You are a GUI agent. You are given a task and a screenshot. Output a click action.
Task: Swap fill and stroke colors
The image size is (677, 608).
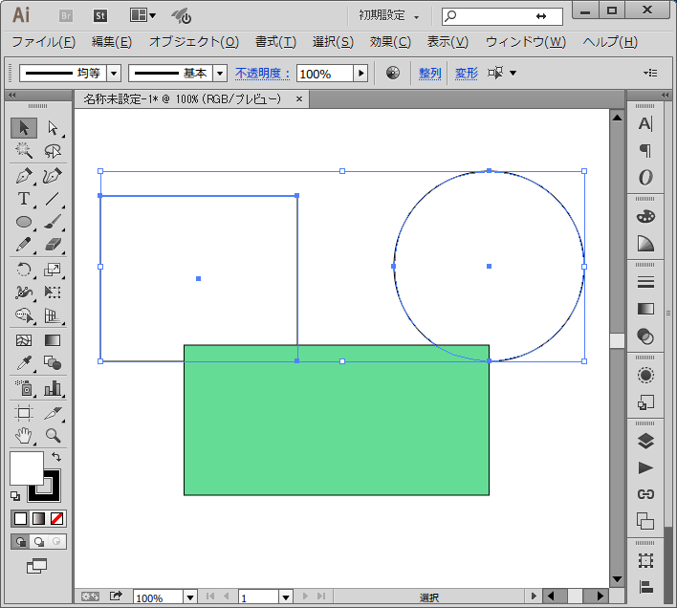point(56,457)
